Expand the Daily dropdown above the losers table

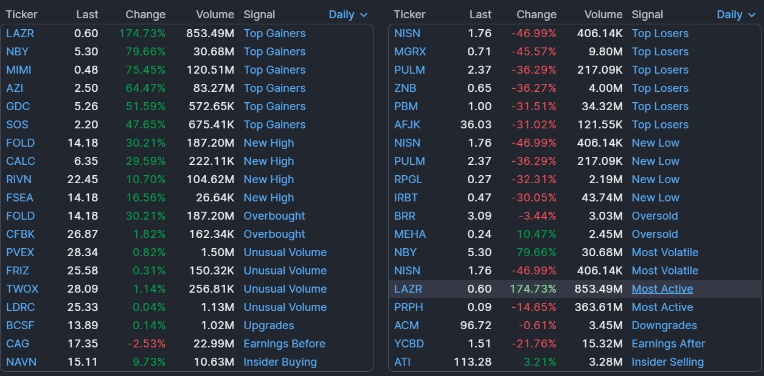pos(736,15)
